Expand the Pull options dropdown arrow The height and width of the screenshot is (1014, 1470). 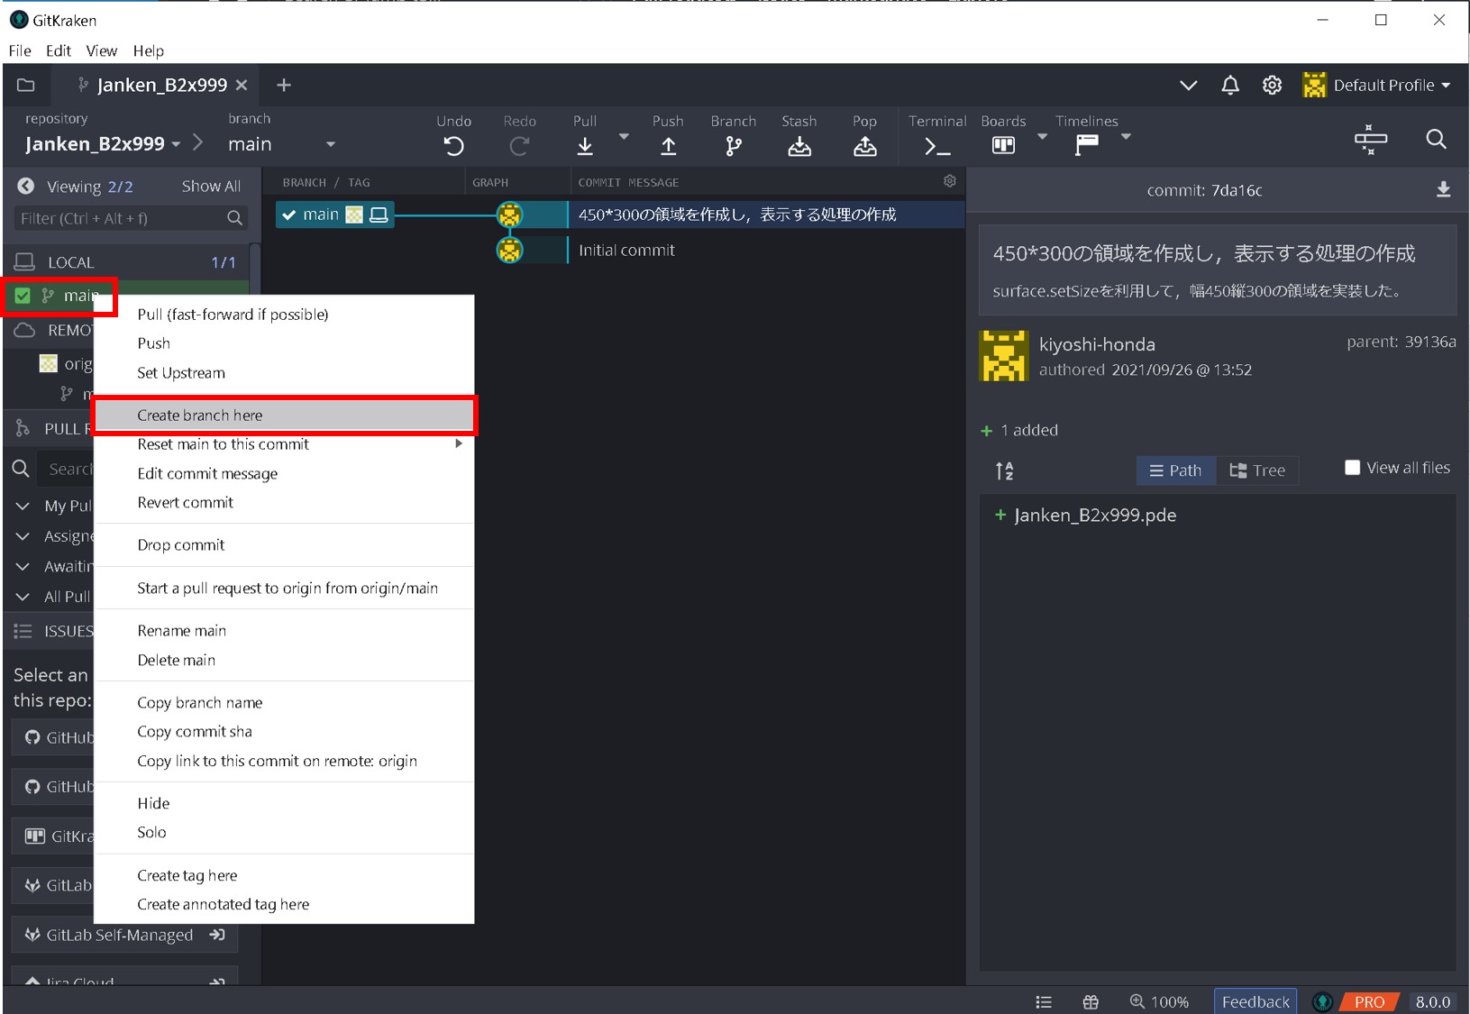click(x=624, y=137)
